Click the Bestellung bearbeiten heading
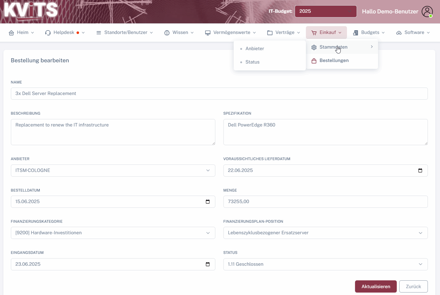The height and width of the screenshot is (295, 440). tap(40, 60)
